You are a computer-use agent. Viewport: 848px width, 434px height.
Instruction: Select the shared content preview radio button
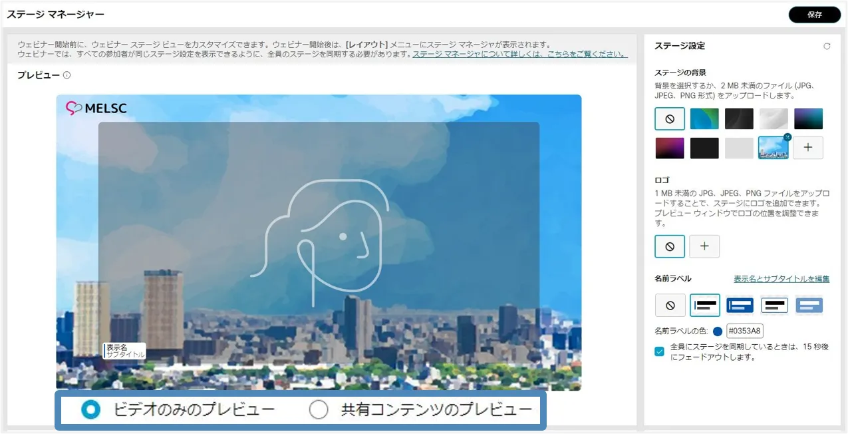point(319,410)
